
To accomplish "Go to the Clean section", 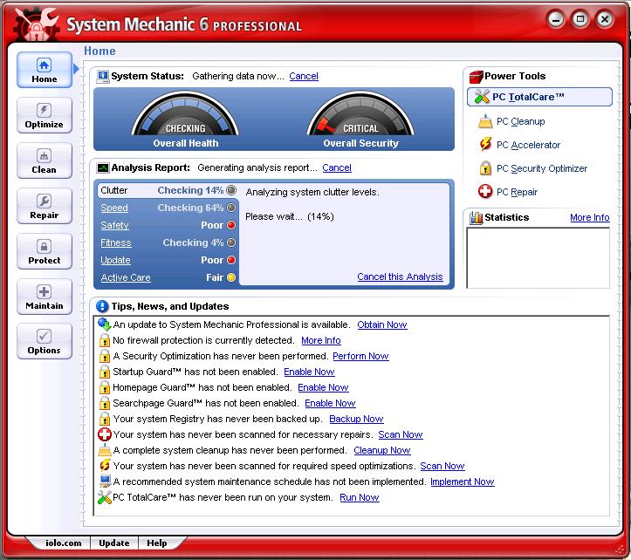I will click(45, 160).
